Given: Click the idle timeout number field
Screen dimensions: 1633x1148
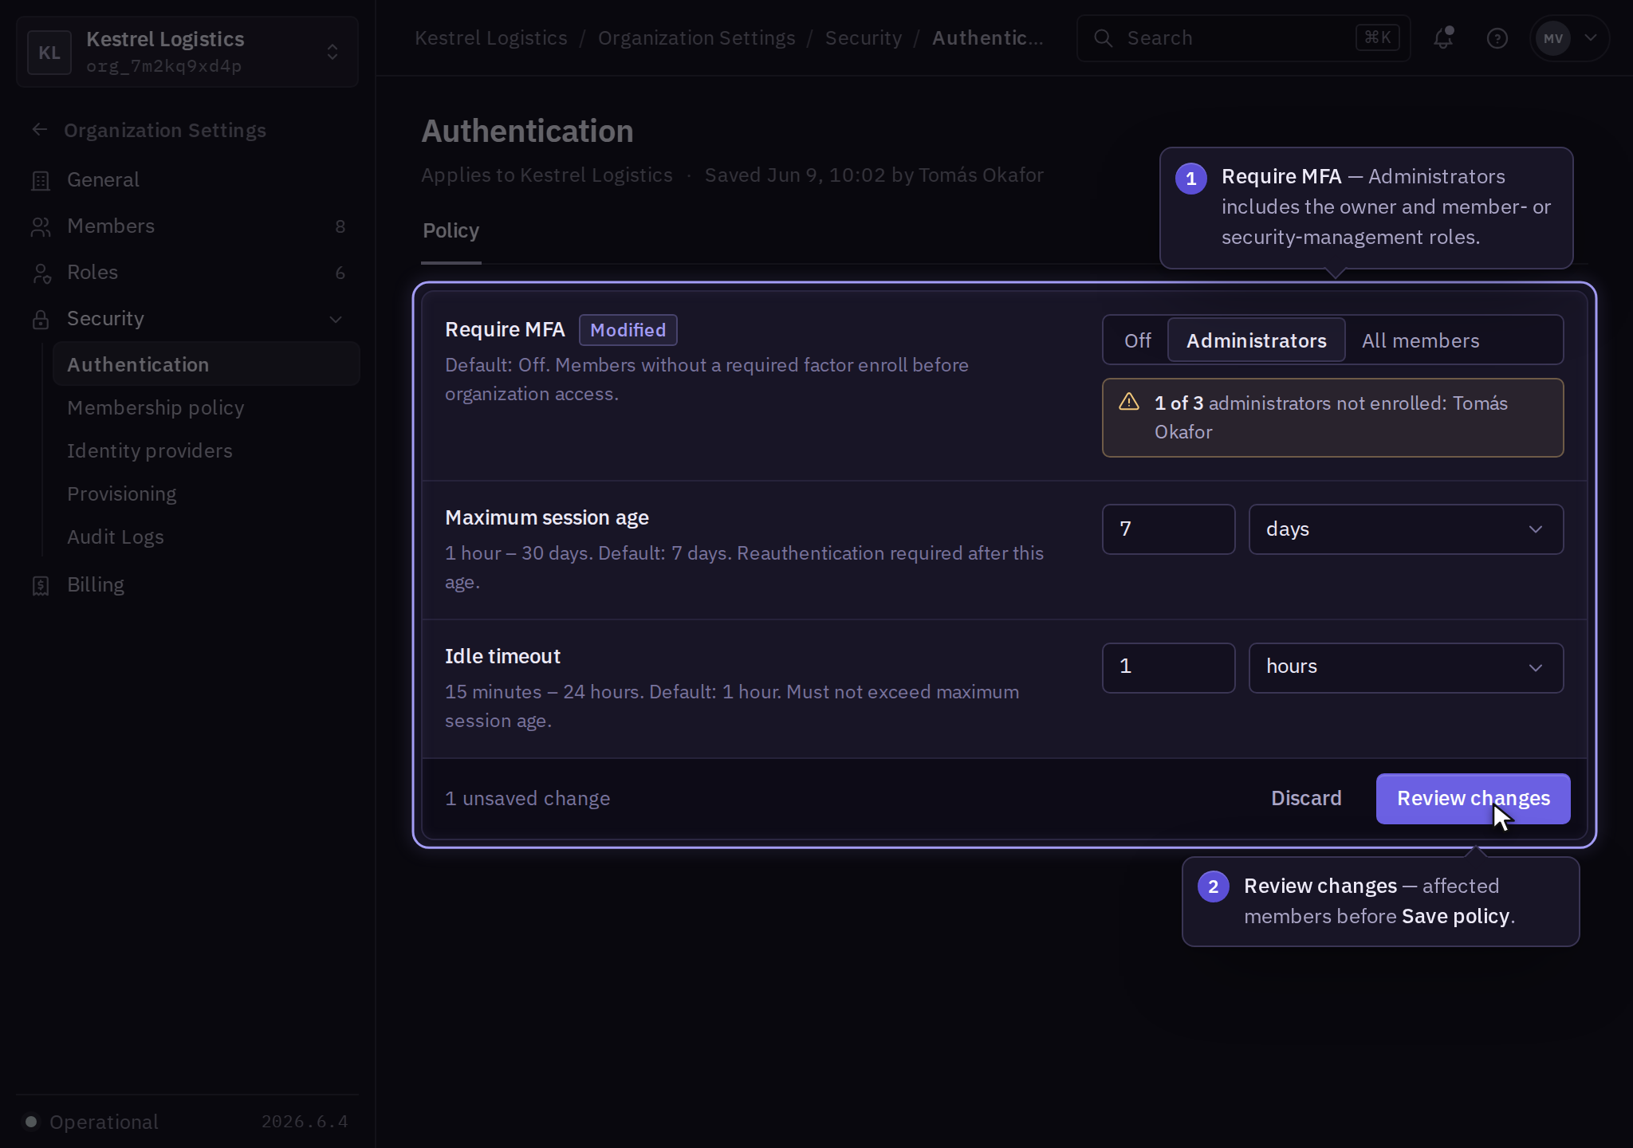Looking at the screenshot, I should point(1168,668).
